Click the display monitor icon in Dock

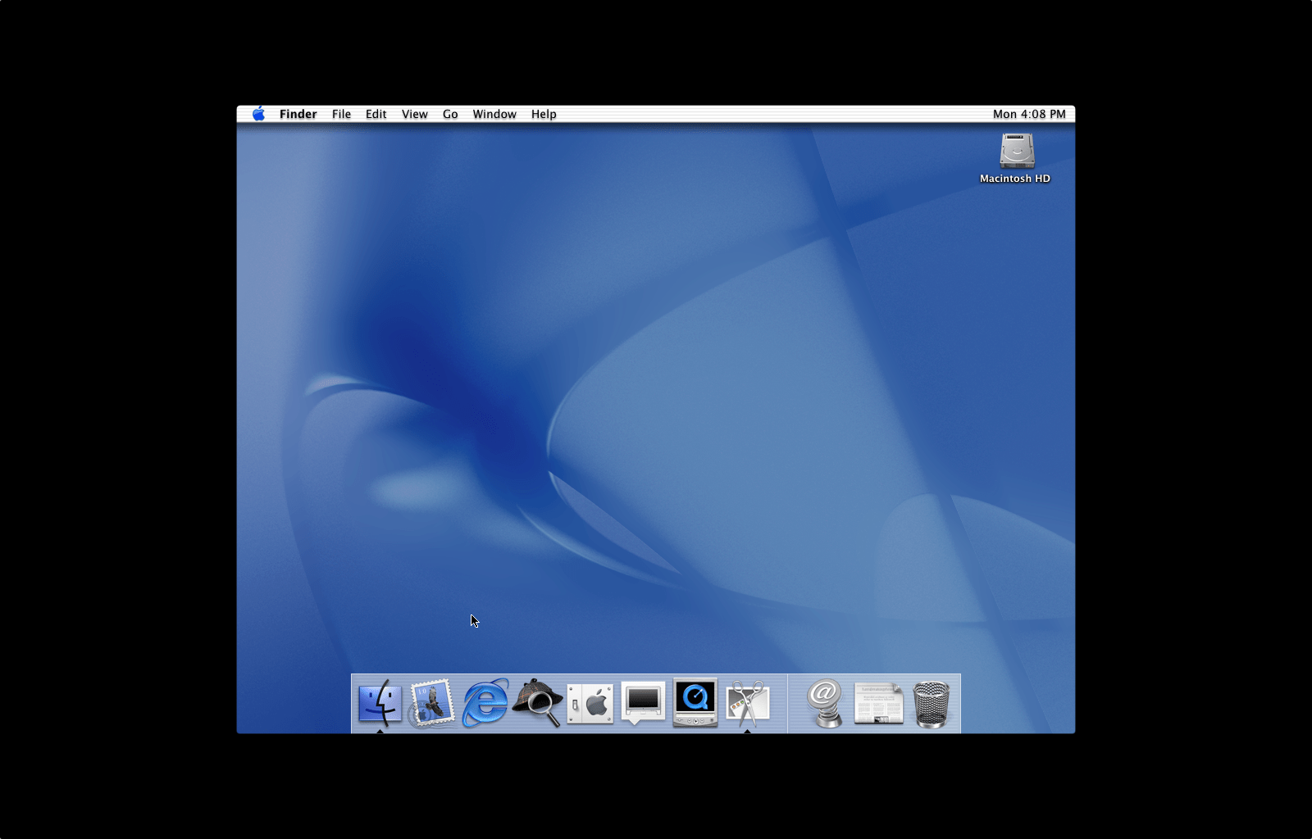tap(643, 703)
